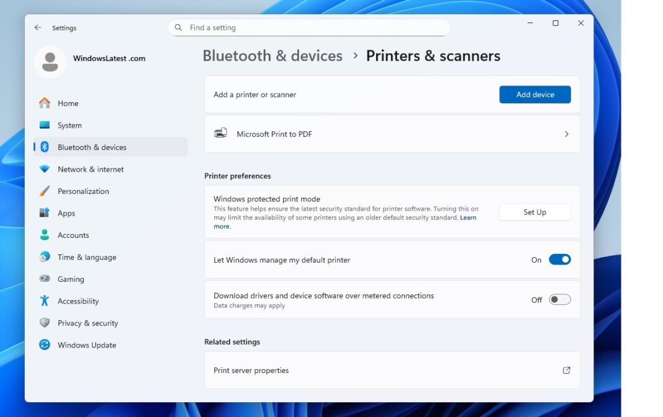Open the Learn more link
663x417 pixels.
click(468, 217)
